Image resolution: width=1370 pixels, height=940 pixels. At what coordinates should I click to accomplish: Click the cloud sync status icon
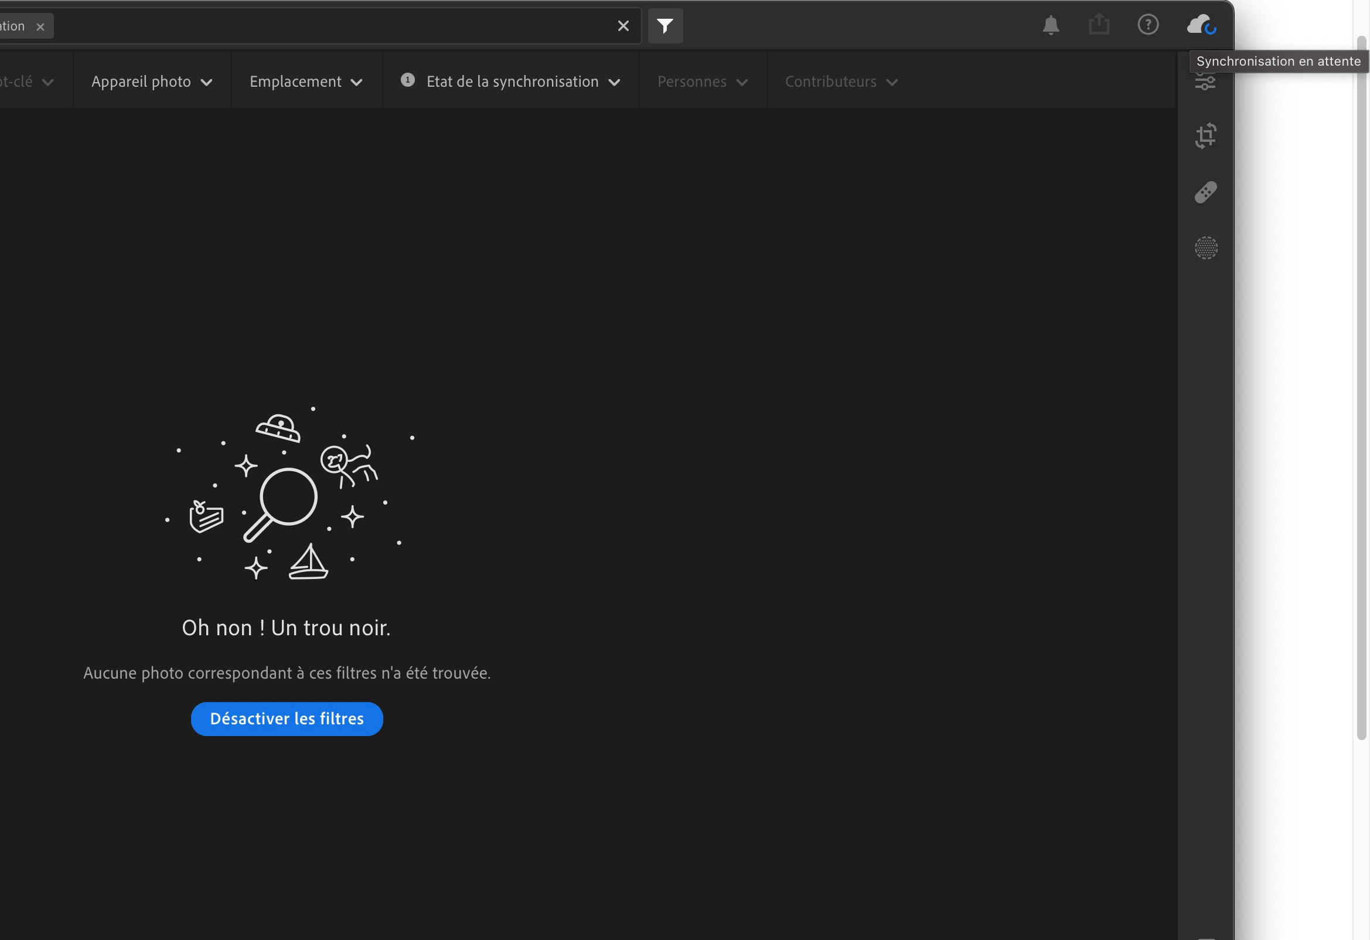click(1201, 25)
